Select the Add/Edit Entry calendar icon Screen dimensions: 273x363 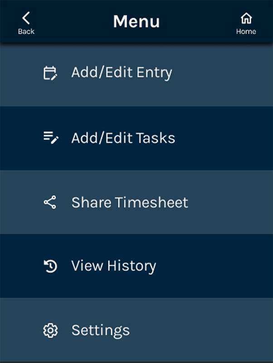(51, 72)
